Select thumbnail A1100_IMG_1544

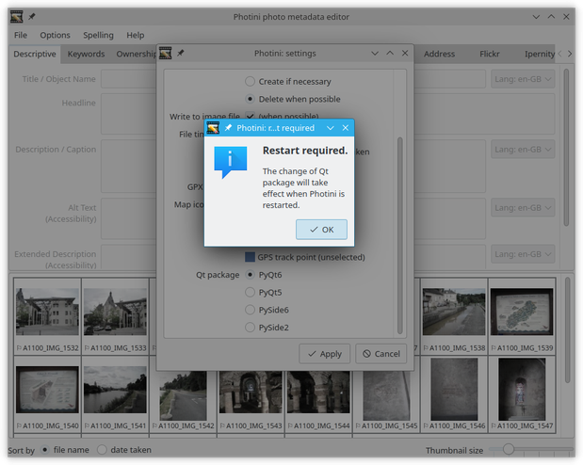318,398
